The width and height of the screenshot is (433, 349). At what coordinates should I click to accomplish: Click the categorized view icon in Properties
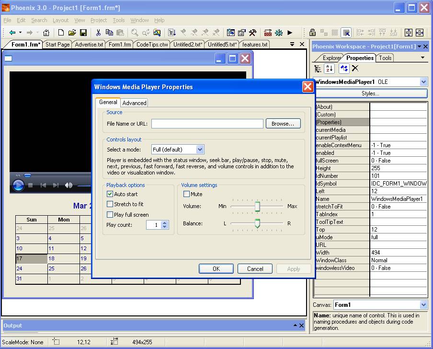[318, 69]
